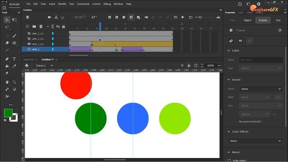Open layer depth panel icon

point(63,17)
